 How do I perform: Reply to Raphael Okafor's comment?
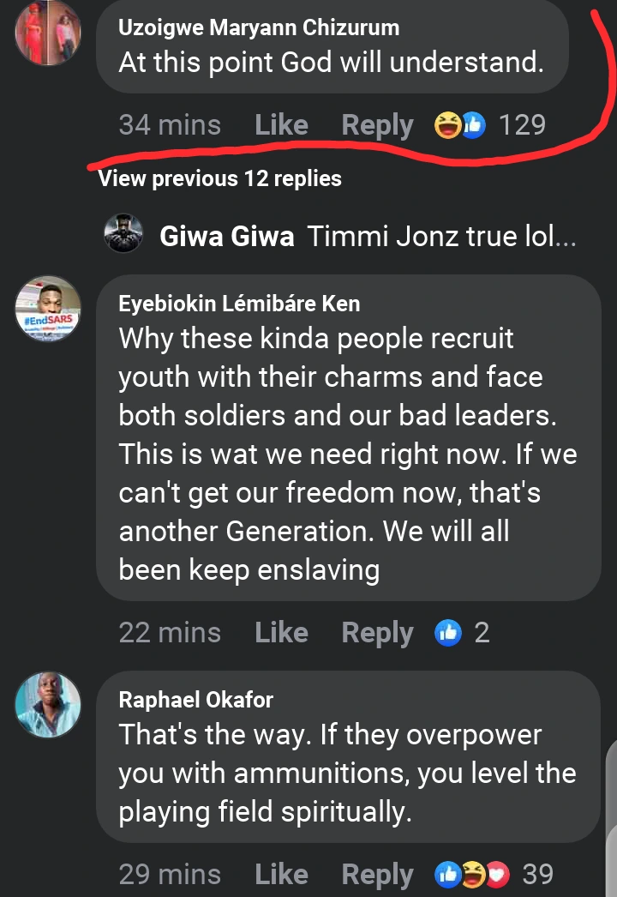(377, 874)
